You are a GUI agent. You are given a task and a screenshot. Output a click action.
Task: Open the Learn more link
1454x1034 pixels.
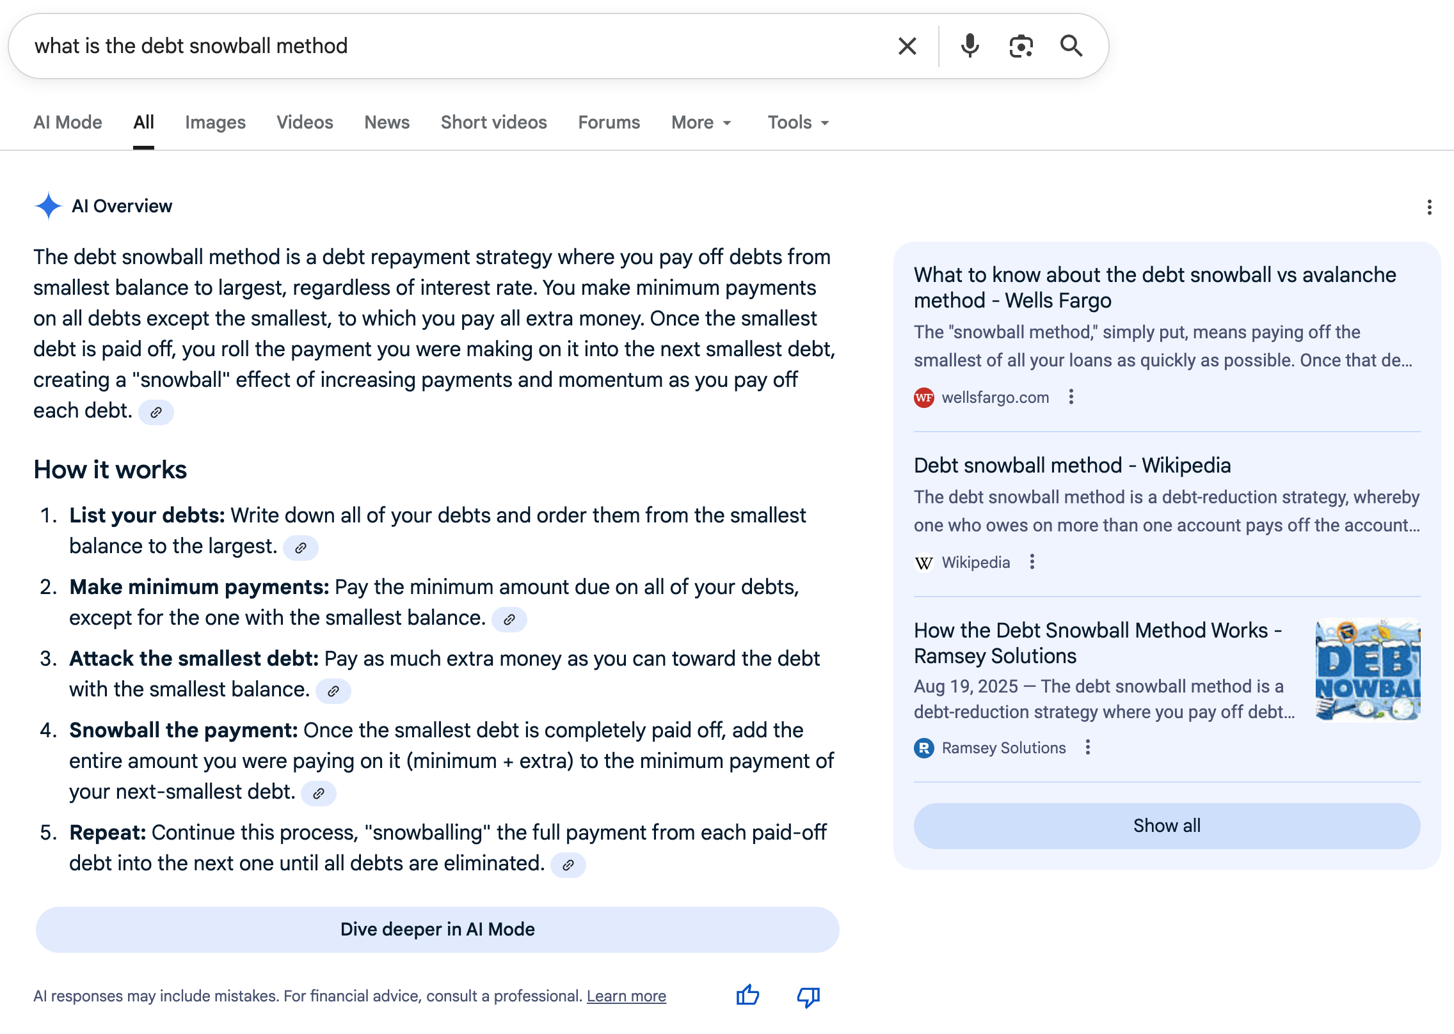[627, 996]
